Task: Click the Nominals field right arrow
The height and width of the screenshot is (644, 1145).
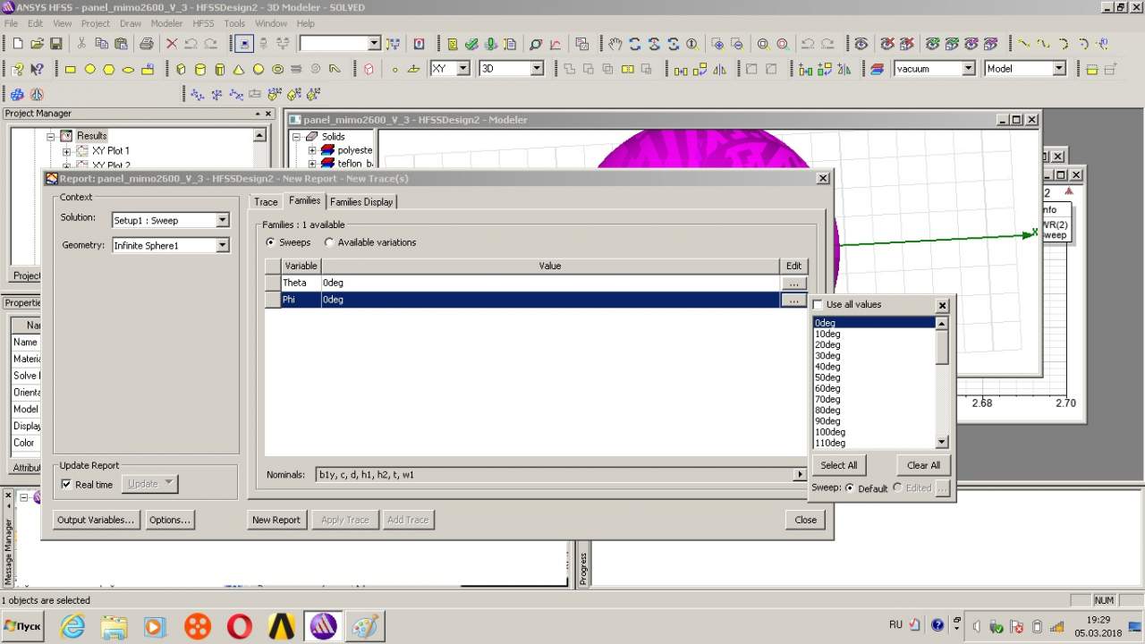Action: pyautogui.click(x=800, y=475)
